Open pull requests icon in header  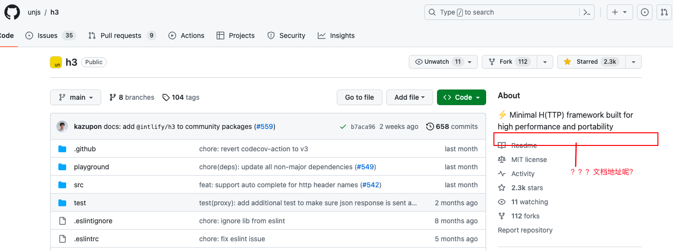point(664,12)
